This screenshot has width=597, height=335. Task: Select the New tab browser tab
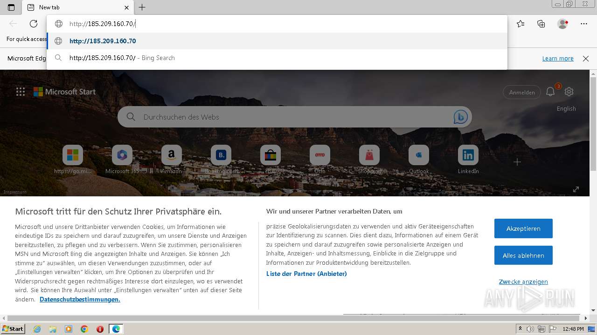click(x=78, y=7)
